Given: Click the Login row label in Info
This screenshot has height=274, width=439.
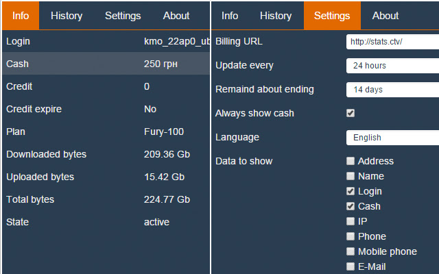Looking at the screenshot, I should pyautogui.click(x=18, y=41).
